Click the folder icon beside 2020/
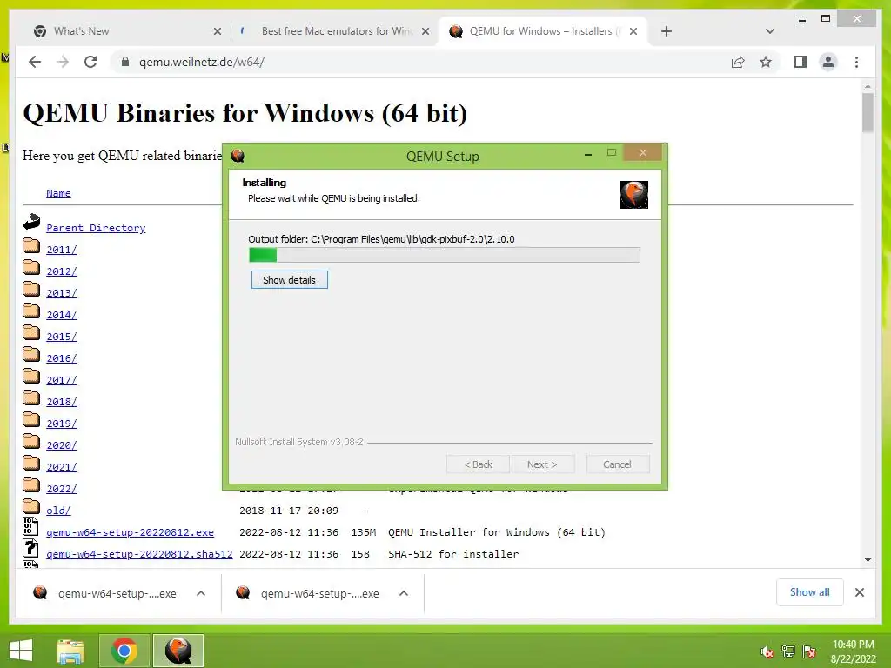 31,441
